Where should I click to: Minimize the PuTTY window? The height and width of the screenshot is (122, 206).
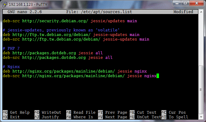[x=177, y=3]
